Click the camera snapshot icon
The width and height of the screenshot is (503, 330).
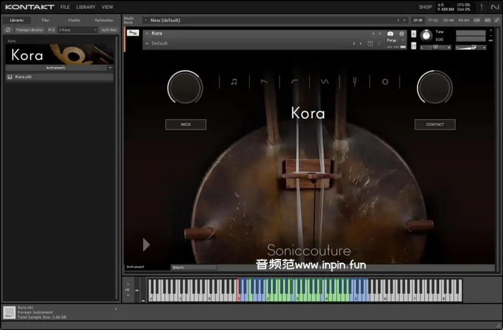coord(390,34)
